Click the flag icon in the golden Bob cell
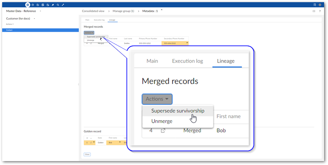Viewport: 328px width, 165px height. pyautogui.click(x=120, y=142)
